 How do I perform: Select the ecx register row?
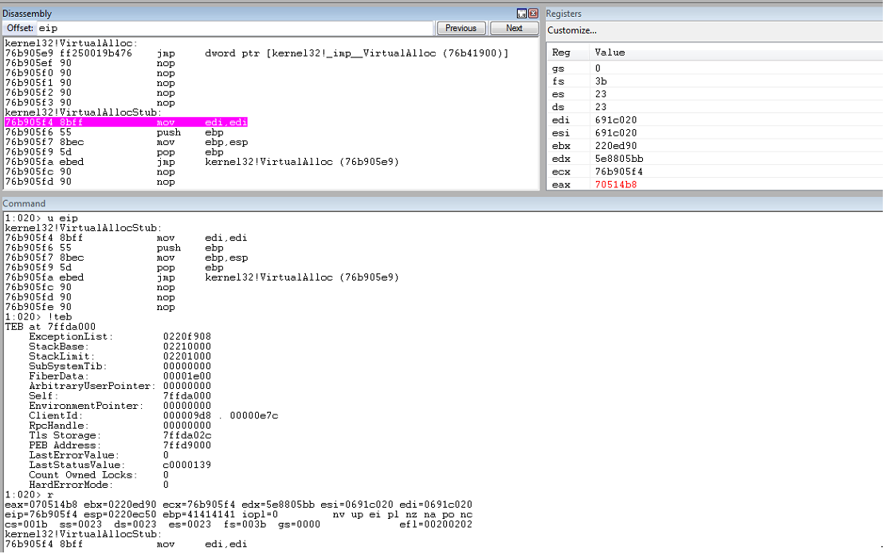tap(714, 172)
